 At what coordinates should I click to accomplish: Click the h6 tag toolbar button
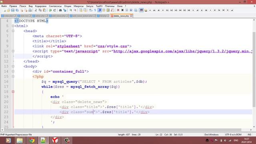[189, 10]
